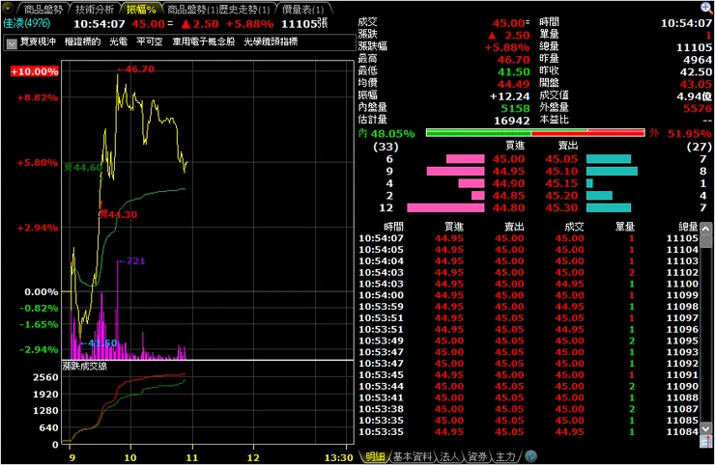
Task: Click the 昨量 value 4964
Action: pos(698,60)
